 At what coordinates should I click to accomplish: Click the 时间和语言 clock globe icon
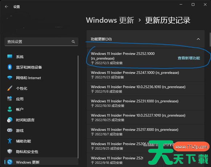coord(10,120)
